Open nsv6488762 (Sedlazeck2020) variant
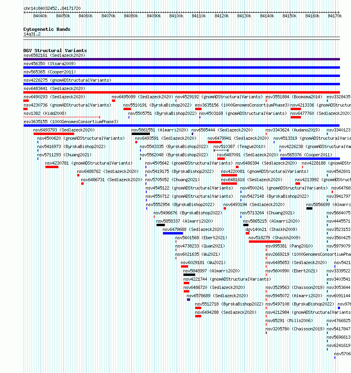The width and height of the screenshot is (351, 373). pos(108,172)
